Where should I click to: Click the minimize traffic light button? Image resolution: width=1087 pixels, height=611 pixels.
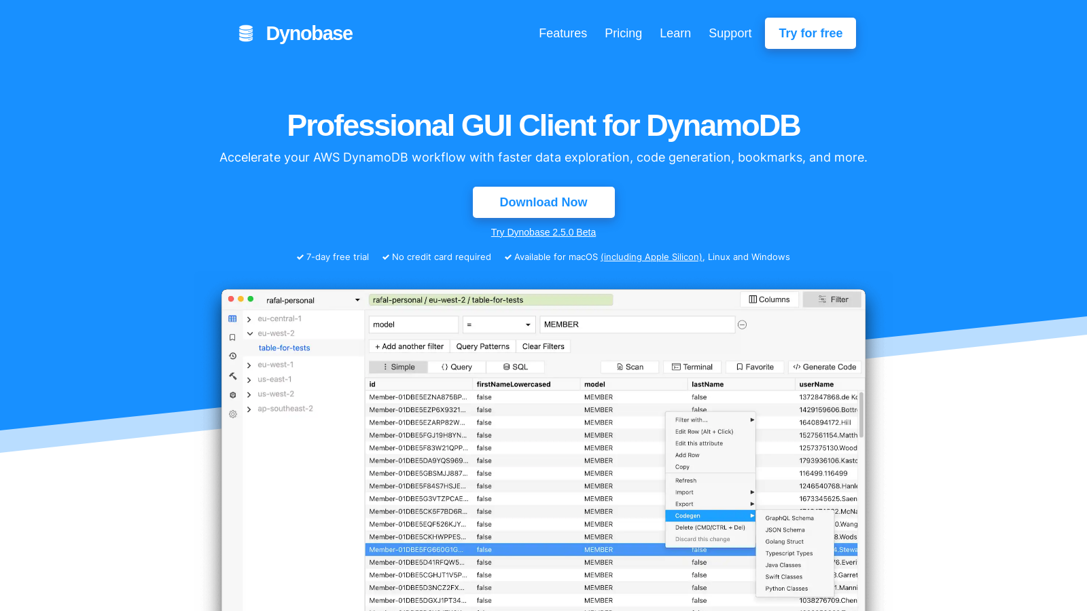tap(240, 299)
